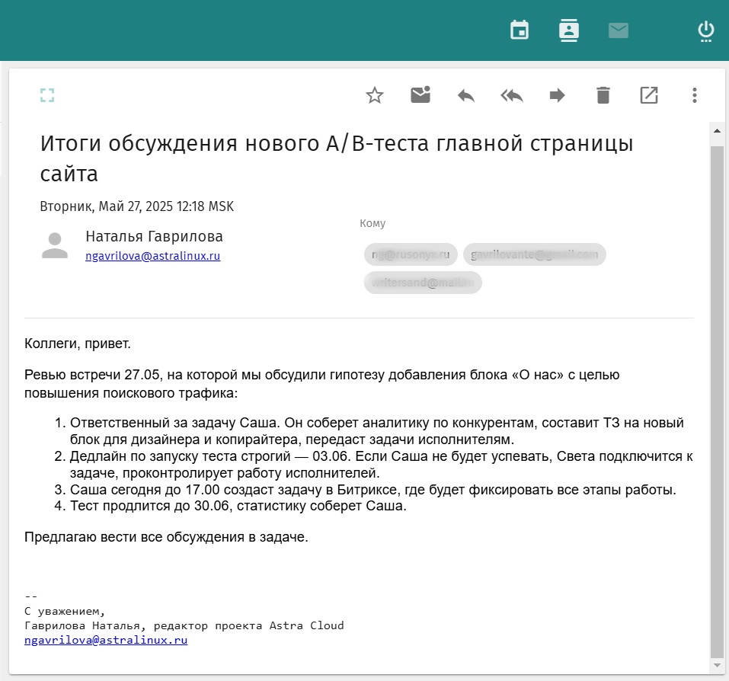Viewport: 729px width, 681px height.
Task: Click the vertical scrollbar thumb
Action: click(717, 401)
